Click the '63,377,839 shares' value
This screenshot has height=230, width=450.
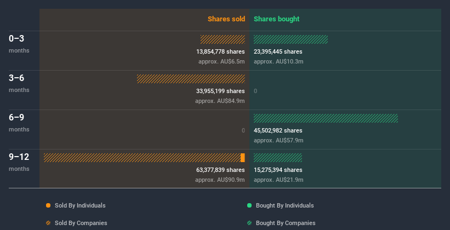pos(220,170)
